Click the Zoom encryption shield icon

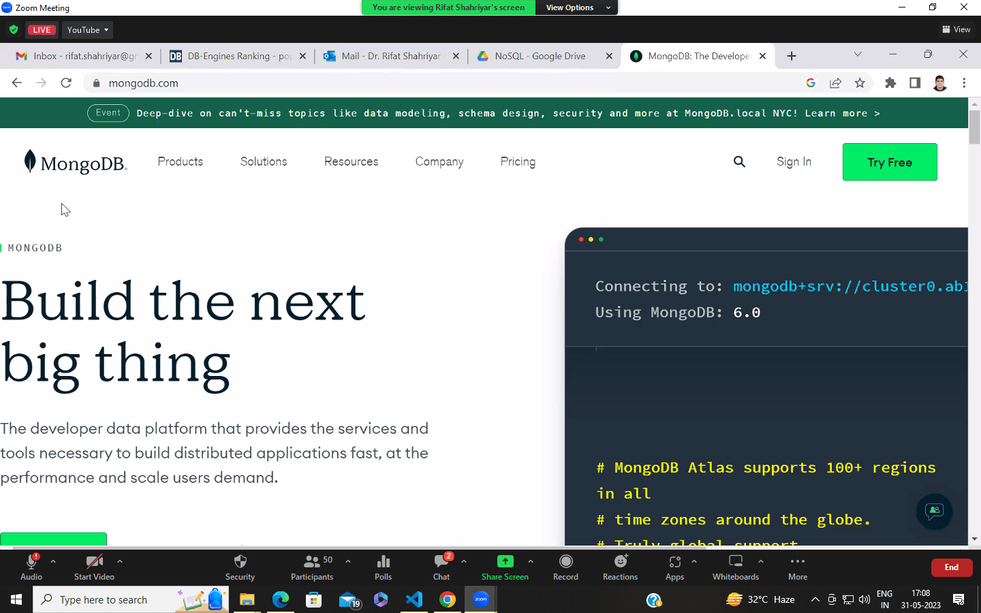click(13, 30)
